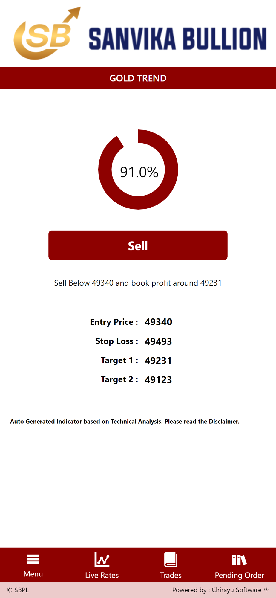Click the 91.0% circular progress ring
This screenshot has height=598, width=276.
click(x=138, y=170)
